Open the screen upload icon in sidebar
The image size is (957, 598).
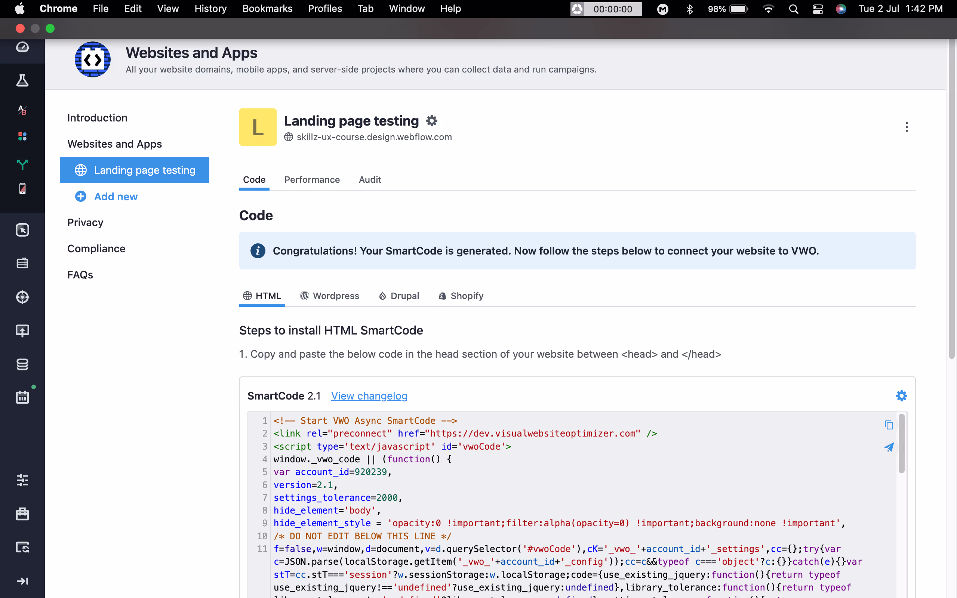click(22, 331)
